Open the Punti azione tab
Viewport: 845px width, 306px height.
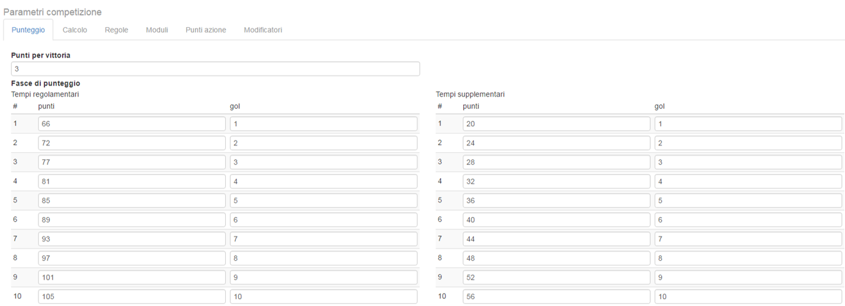tap(206, 30)
